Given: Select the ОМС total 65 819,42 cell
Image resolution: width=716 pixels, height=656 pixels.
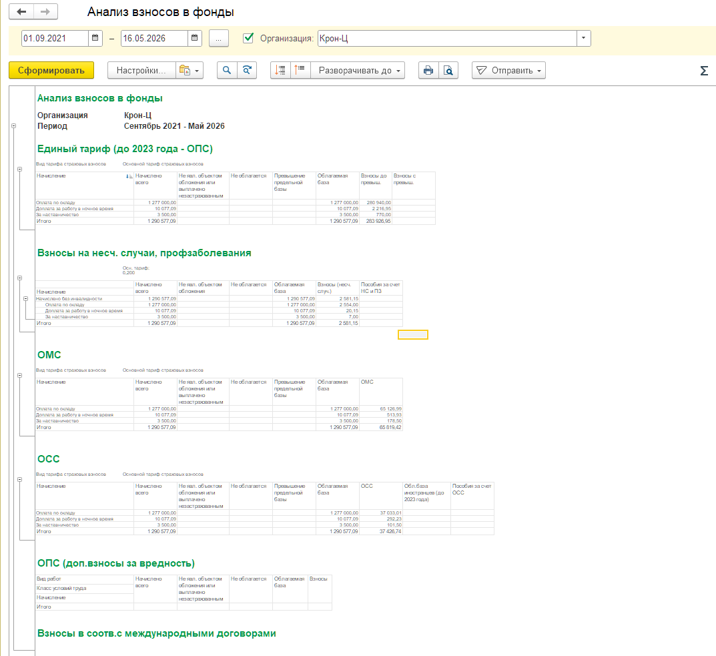Looking at the screenshot, I should point(381,428).
